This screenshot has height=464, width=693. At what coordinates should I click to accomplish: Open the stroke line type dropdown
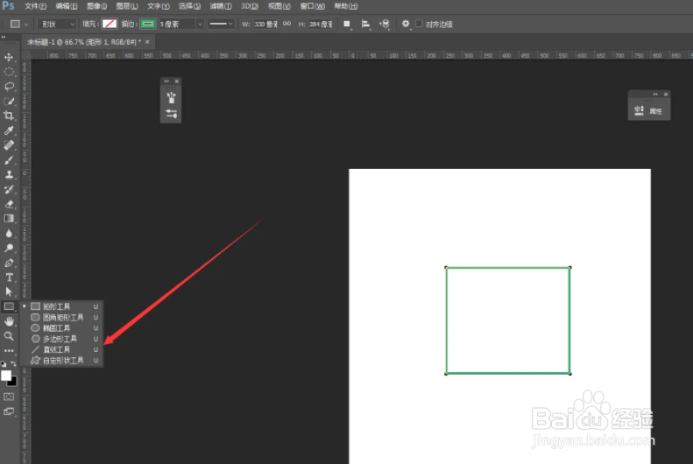tap(221, 25)
